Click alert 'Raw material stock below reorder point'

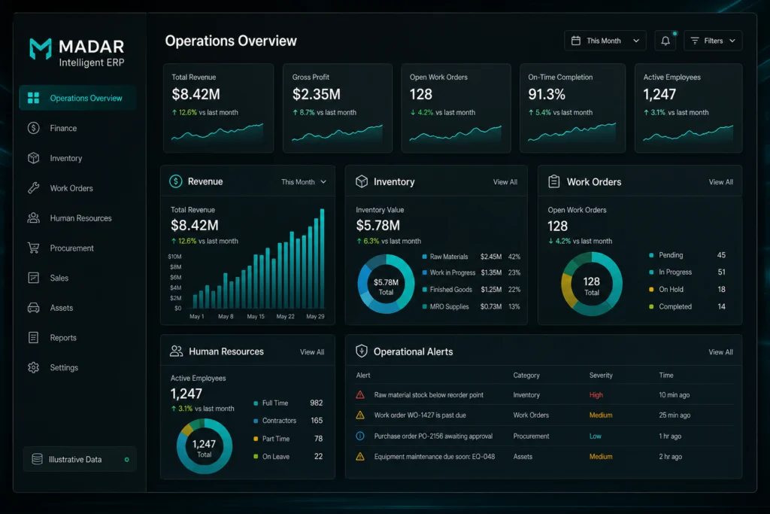(x=429, y=394)
